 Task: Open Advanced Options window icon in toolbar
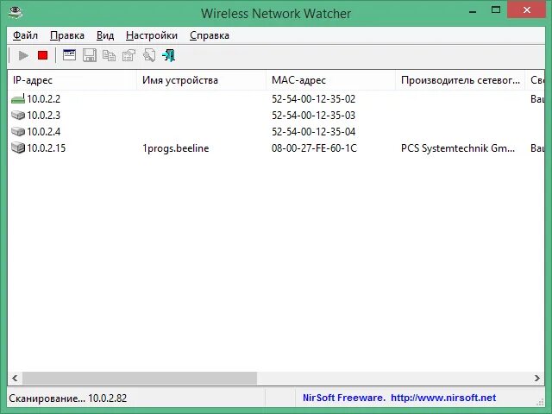[69, 55]
